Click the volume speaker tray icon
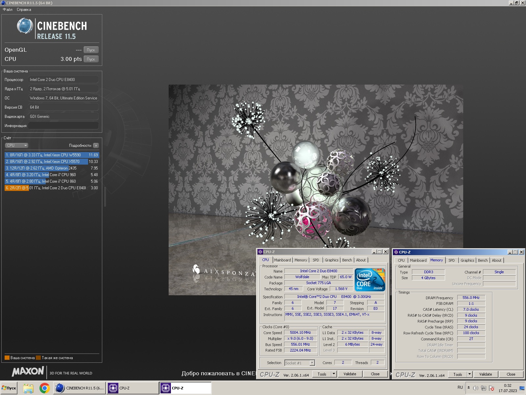The width and height of the screenshot is (526, 395). tap(475, 388)
